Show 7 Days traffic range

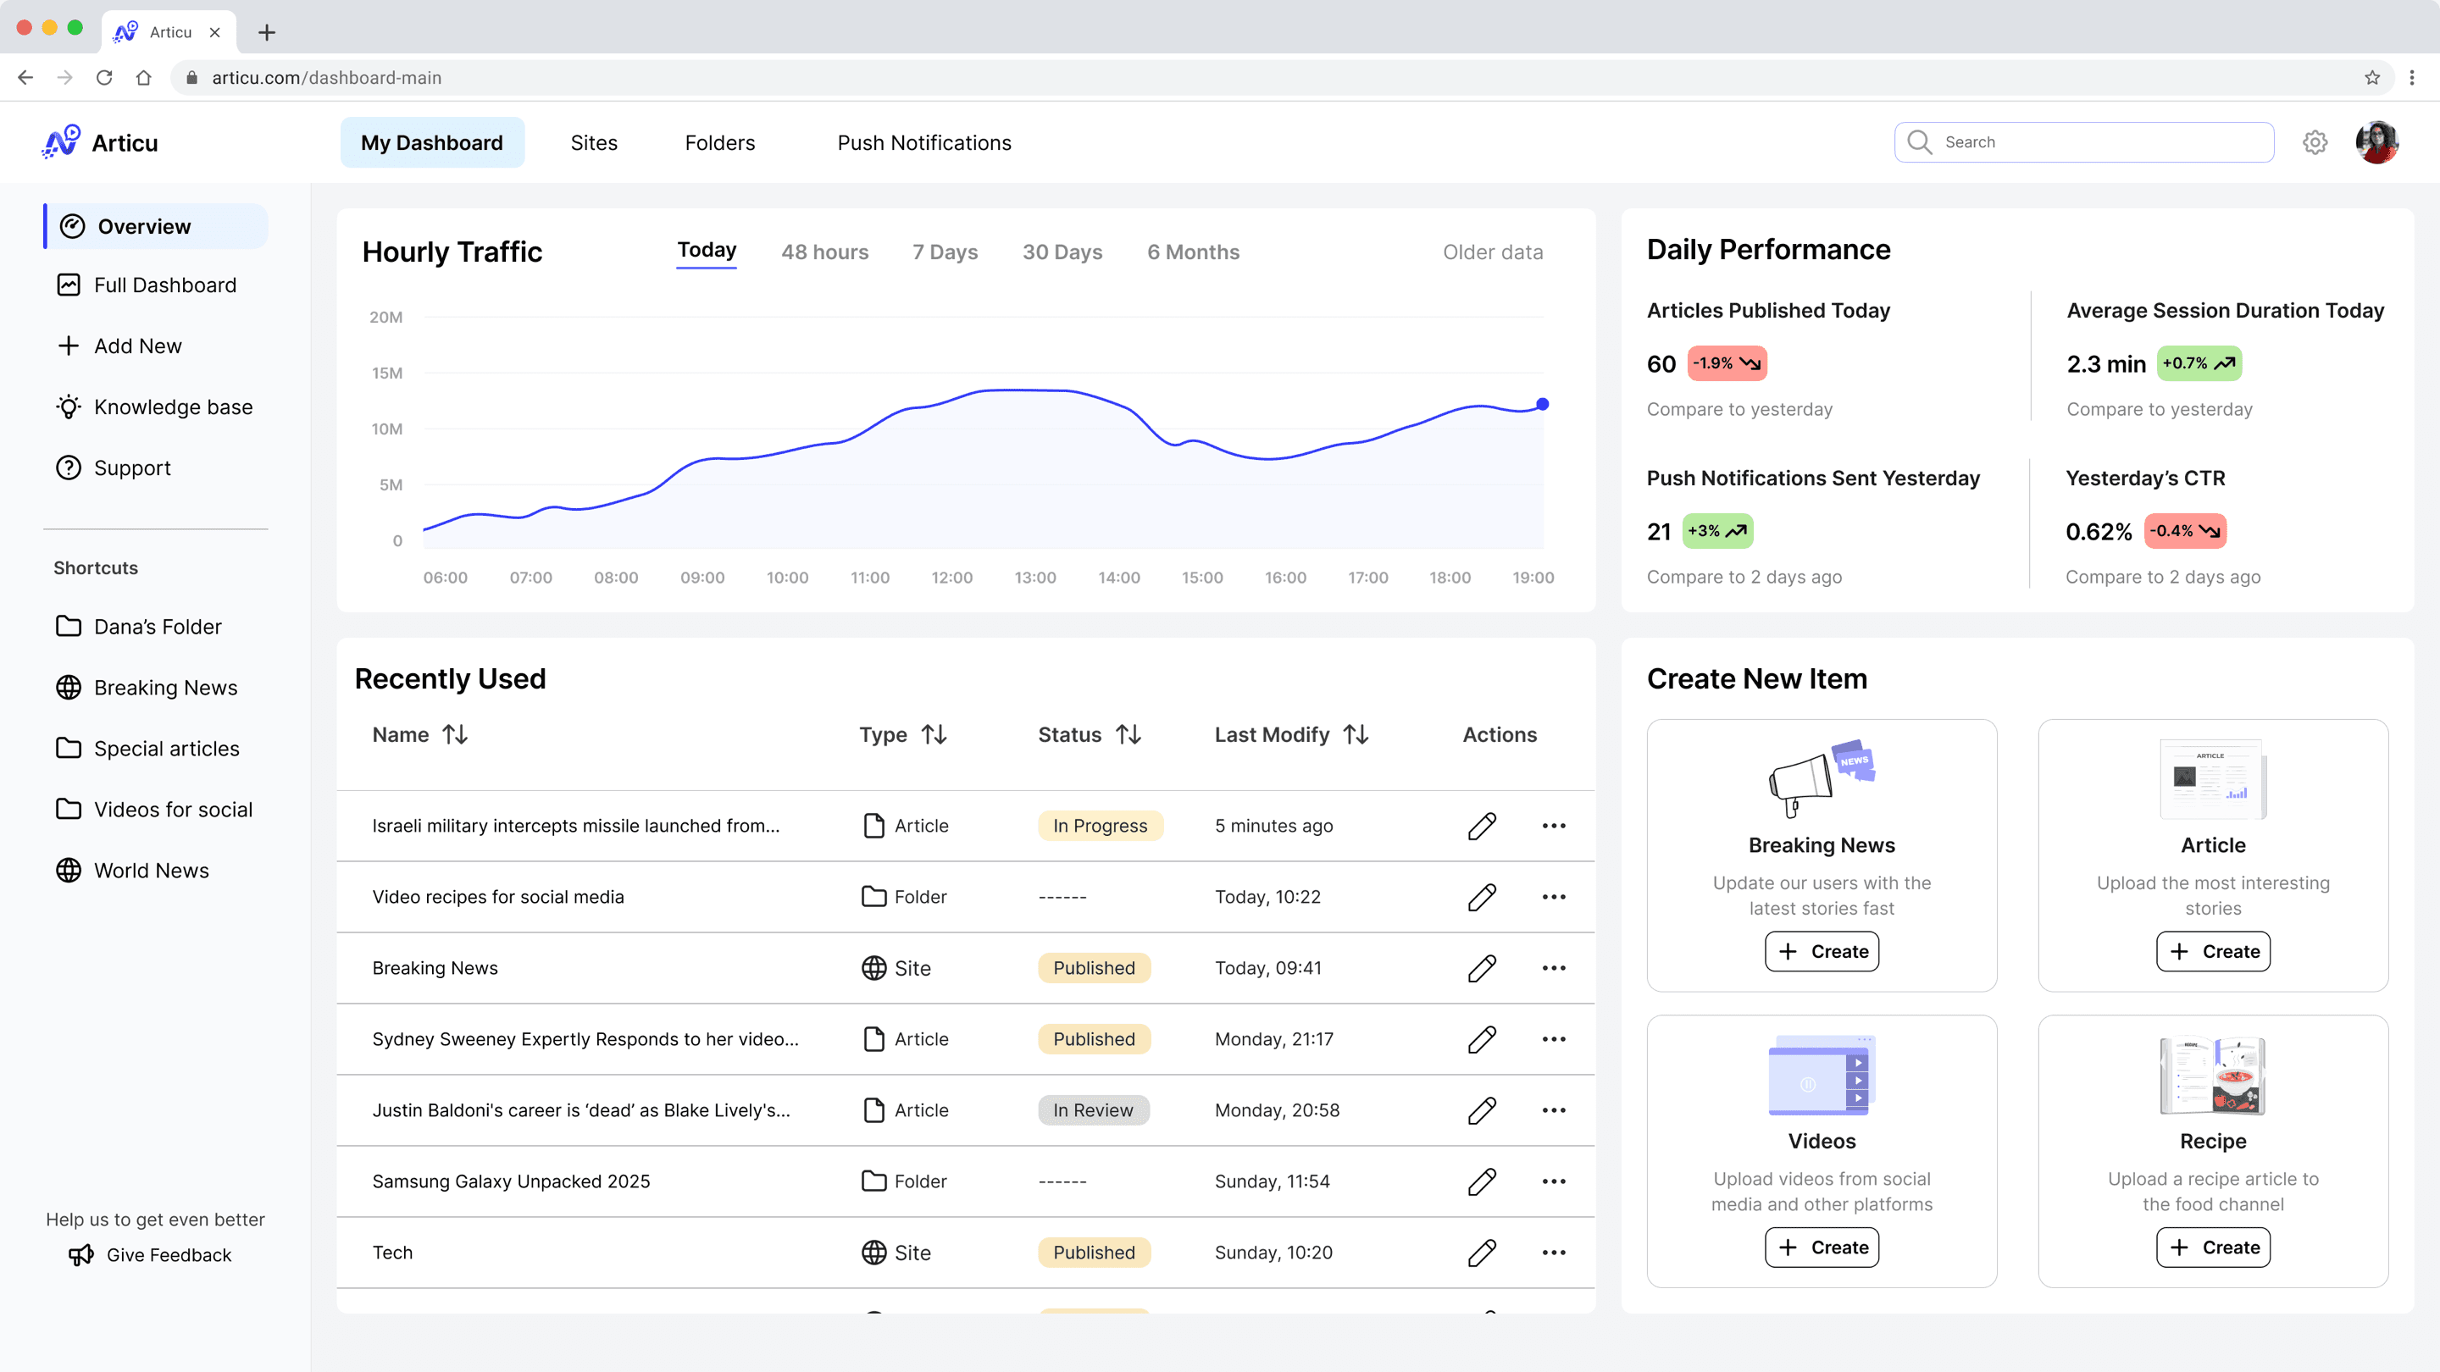(x=945, y=252)
